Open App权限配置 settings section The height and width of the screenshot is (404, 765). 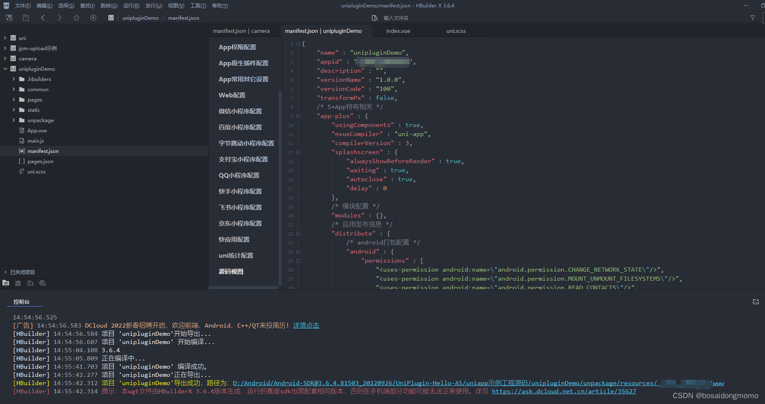(x=237, y=47)
